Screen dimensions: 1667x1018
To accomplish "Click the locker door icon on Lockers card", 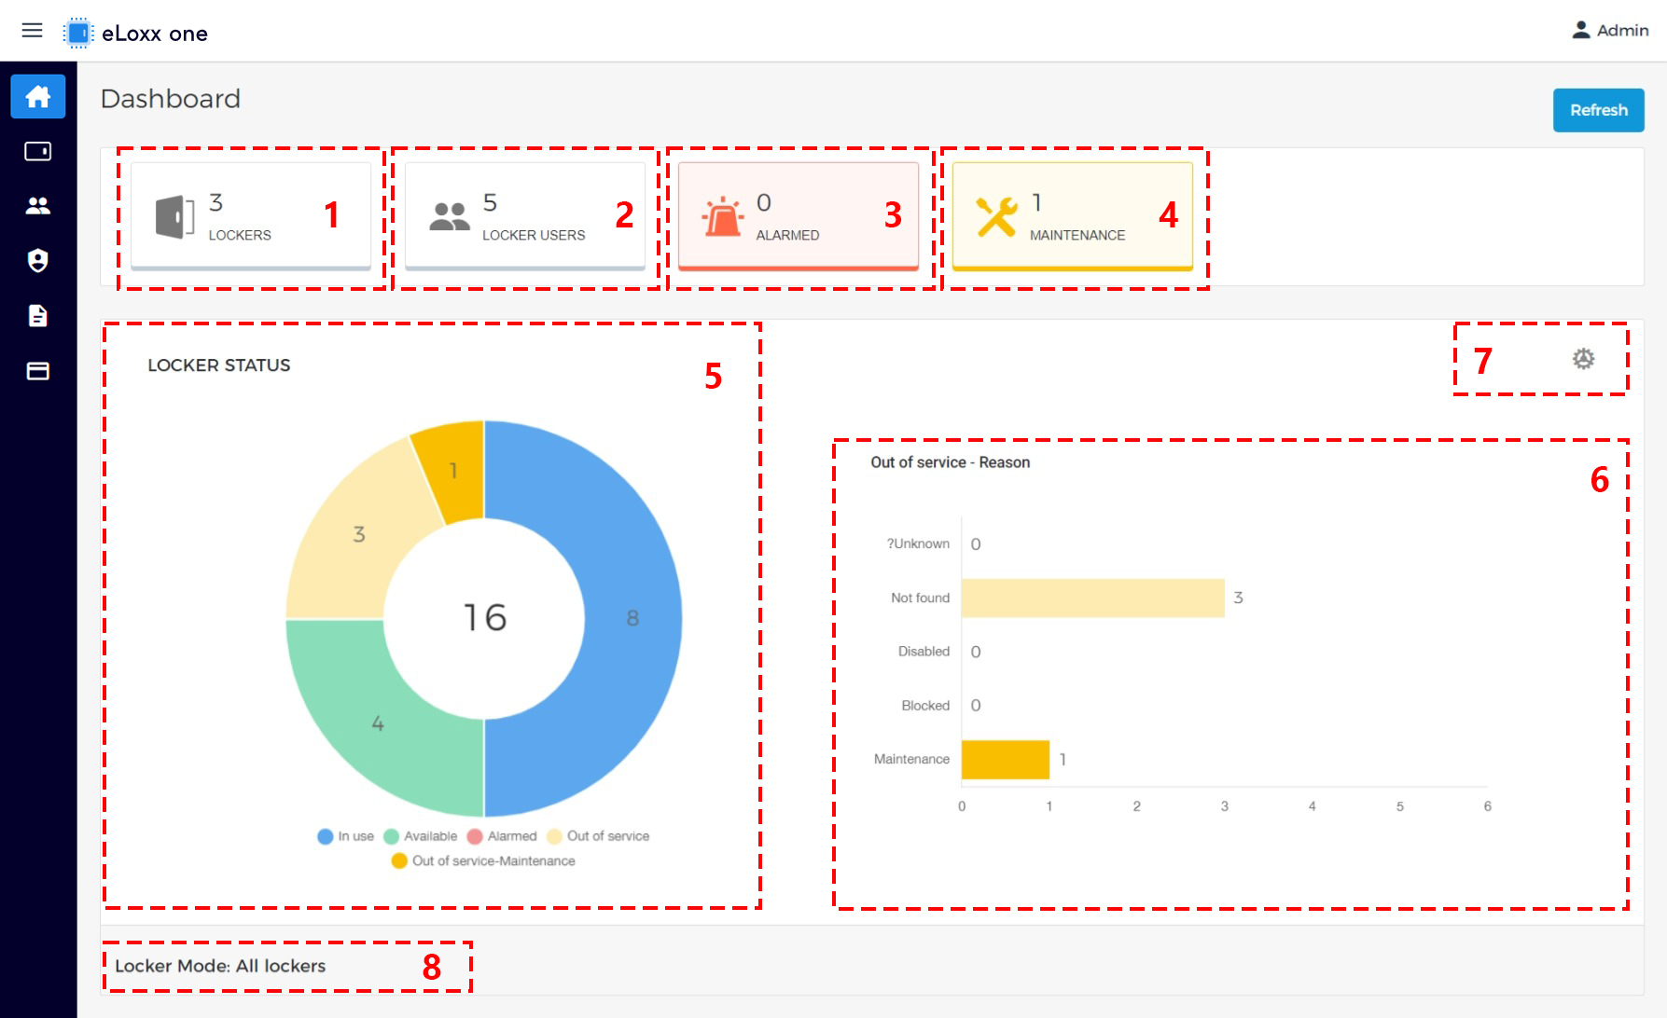I will point(174,217).
